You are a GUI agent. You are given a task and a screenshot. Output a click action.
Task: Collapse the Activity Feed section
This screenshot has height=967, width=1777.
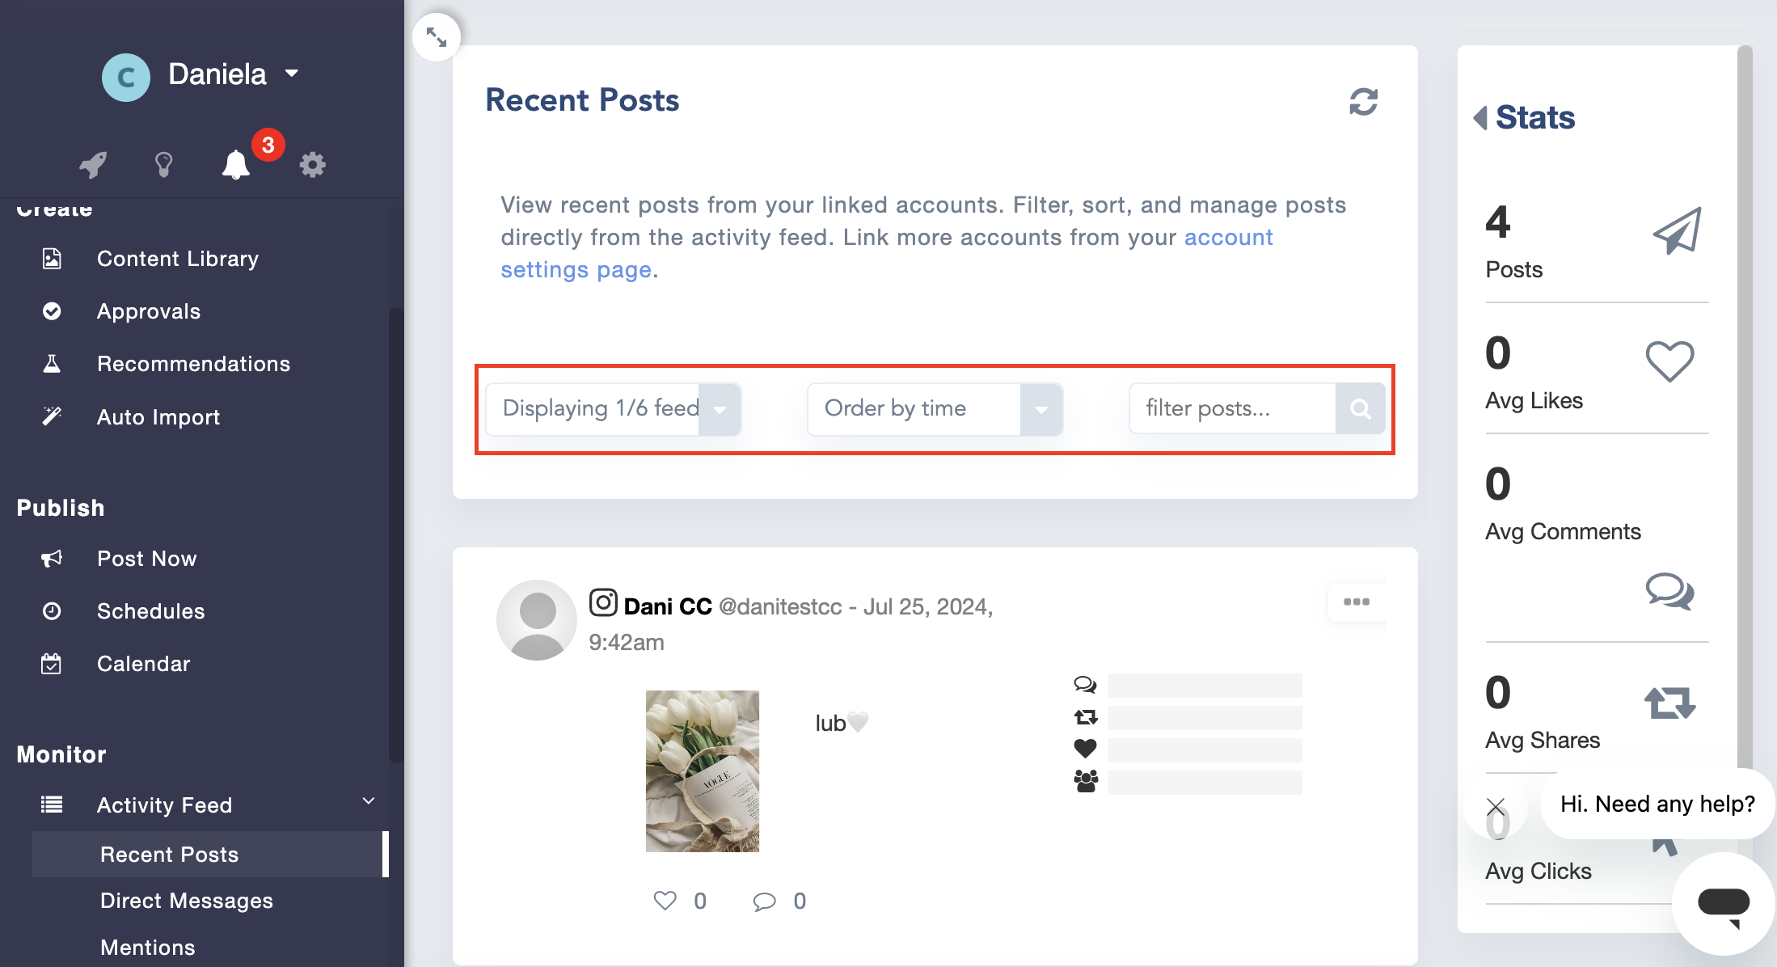point(368,800)
